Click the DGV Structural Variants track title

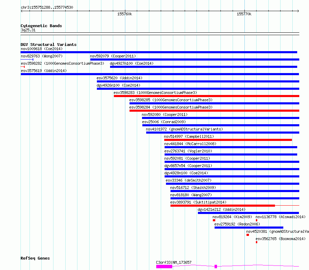(x=49, y=45)
